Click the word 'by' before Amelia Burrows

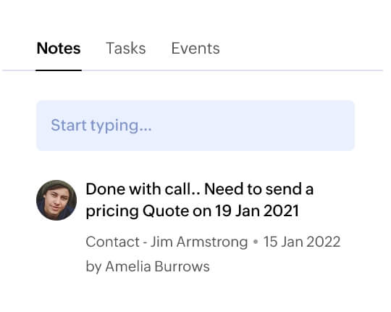(93, 266)
